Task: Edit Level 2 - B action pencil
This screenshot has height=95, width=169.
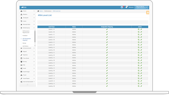Action: [x=141, y=40]
